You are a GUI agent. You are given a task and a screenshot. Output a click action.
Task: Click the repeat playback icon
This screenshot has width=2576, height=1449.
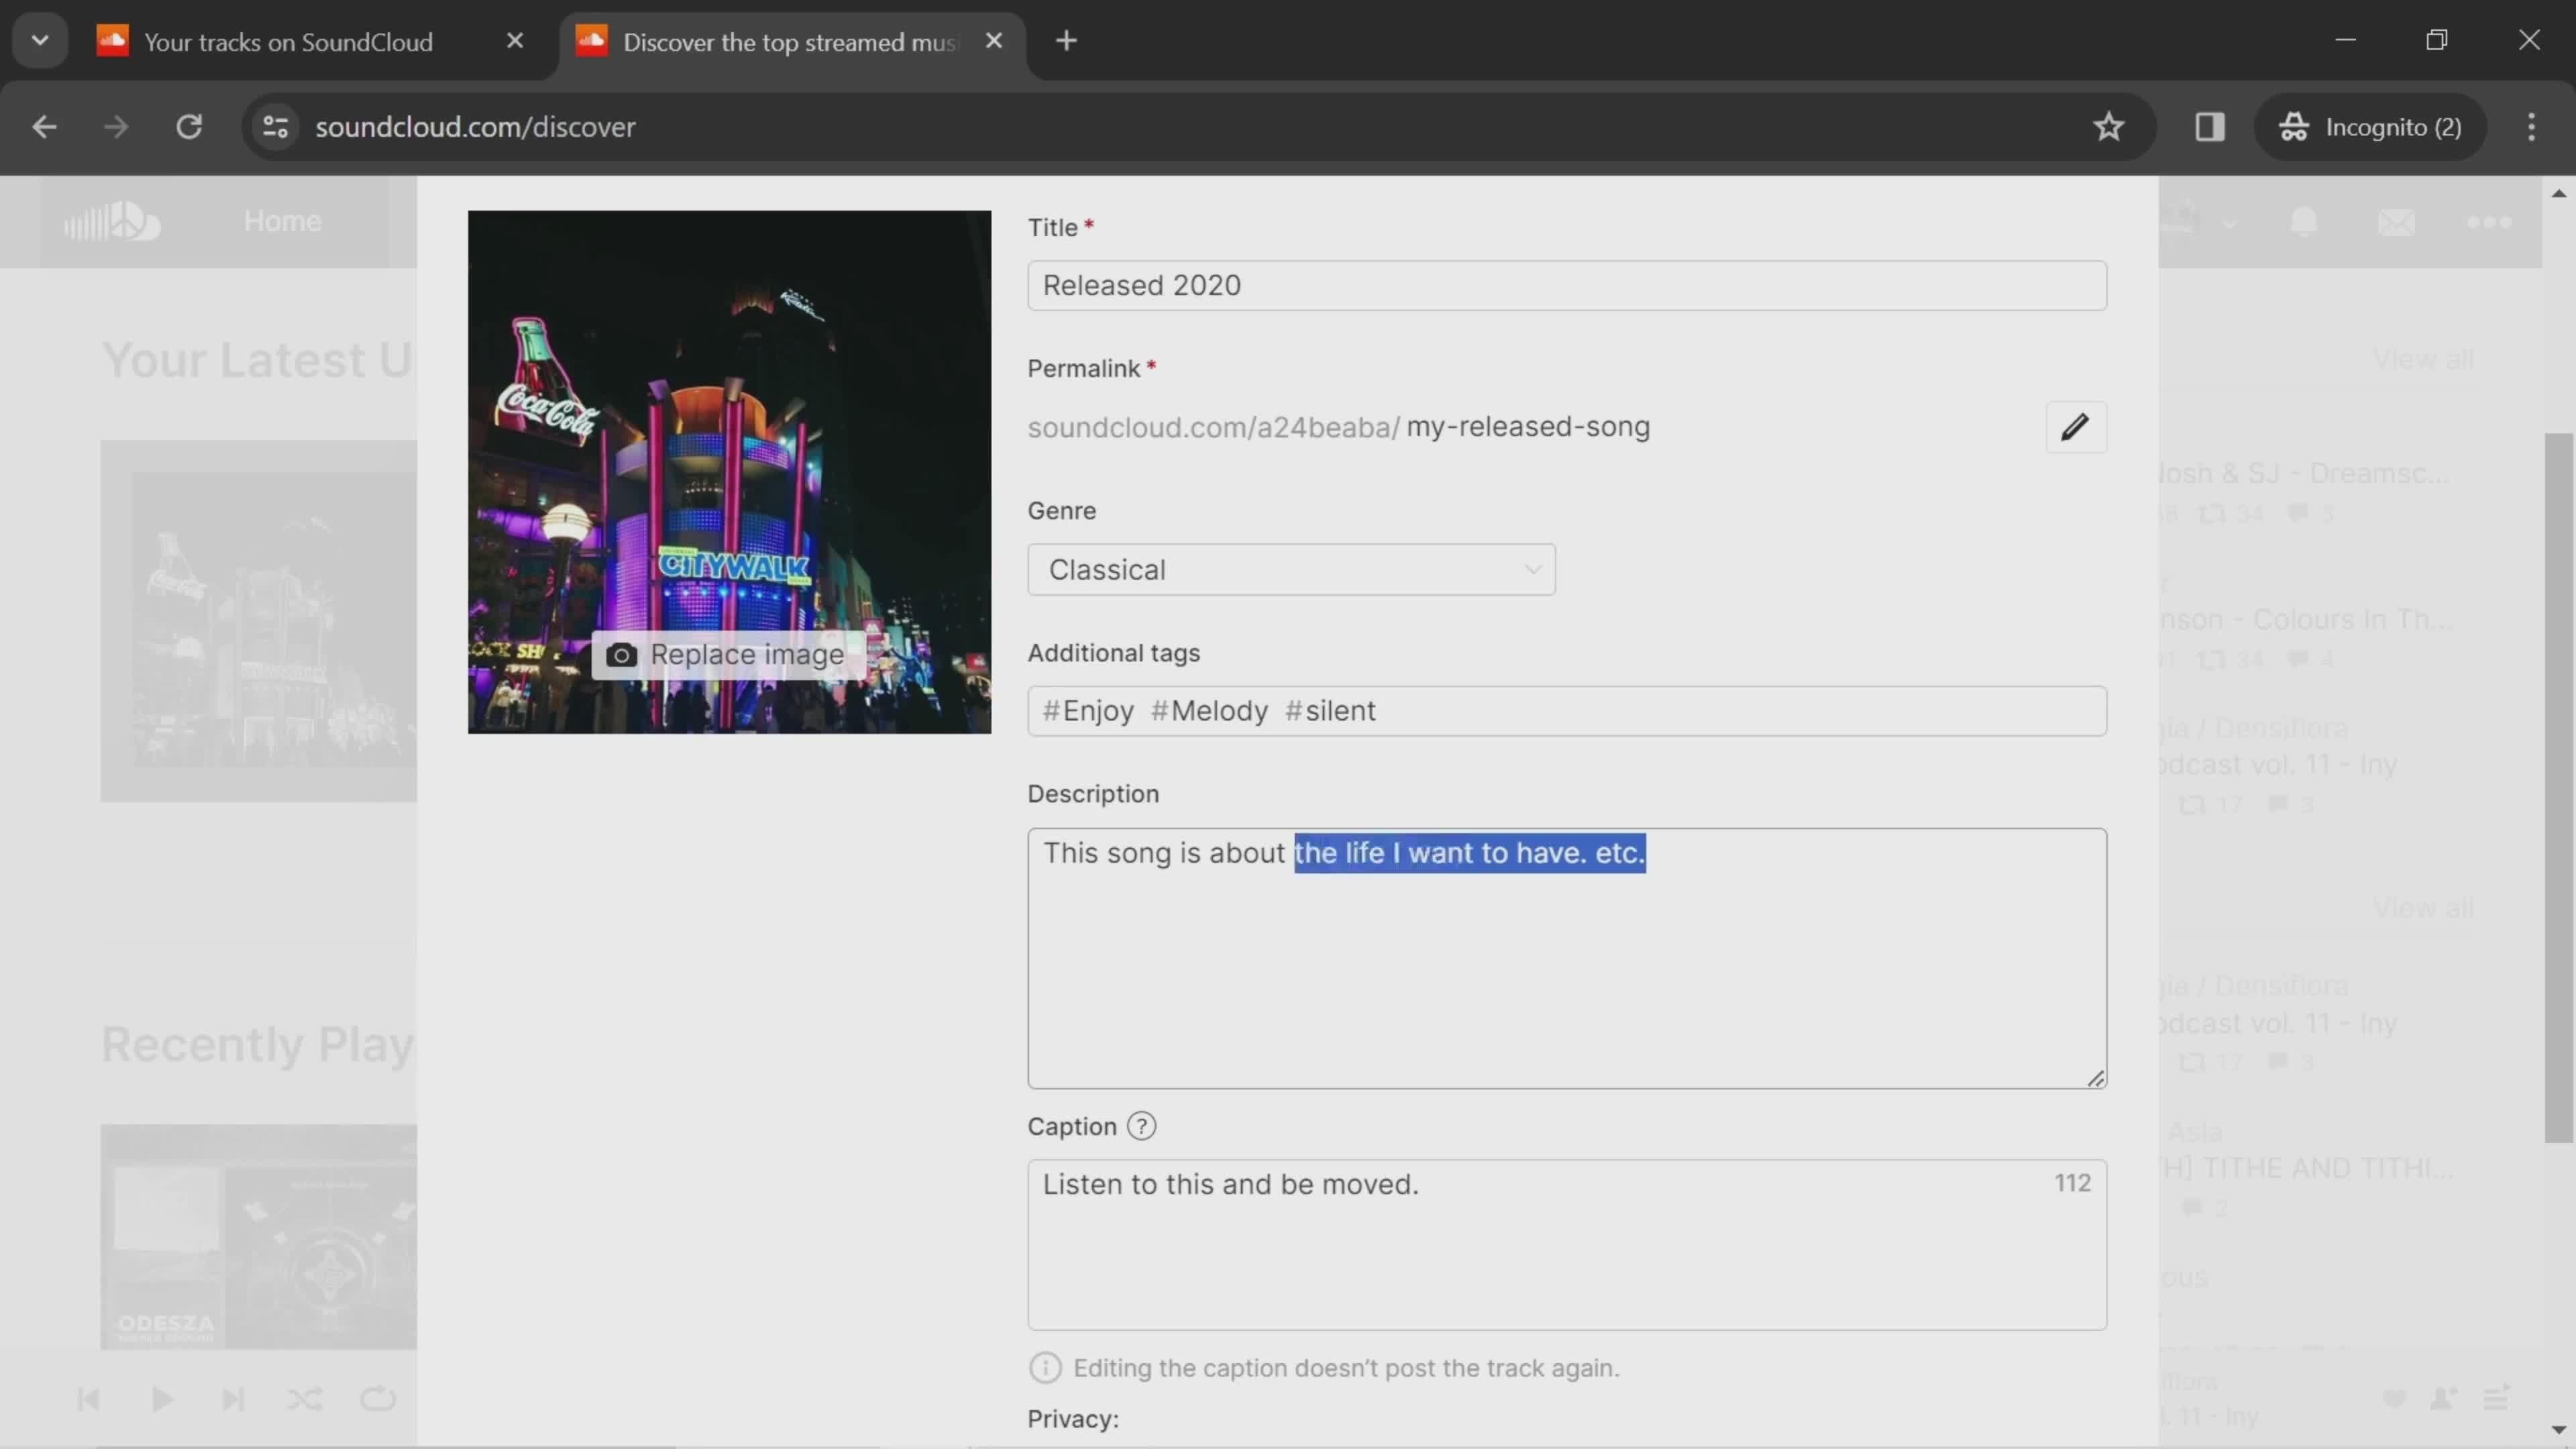377,1398
